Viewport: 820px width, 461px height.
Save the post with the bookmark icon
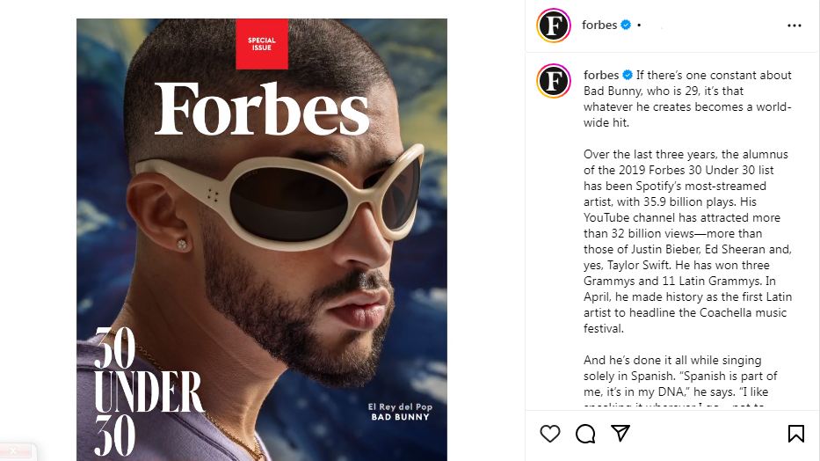pos(795,434)
